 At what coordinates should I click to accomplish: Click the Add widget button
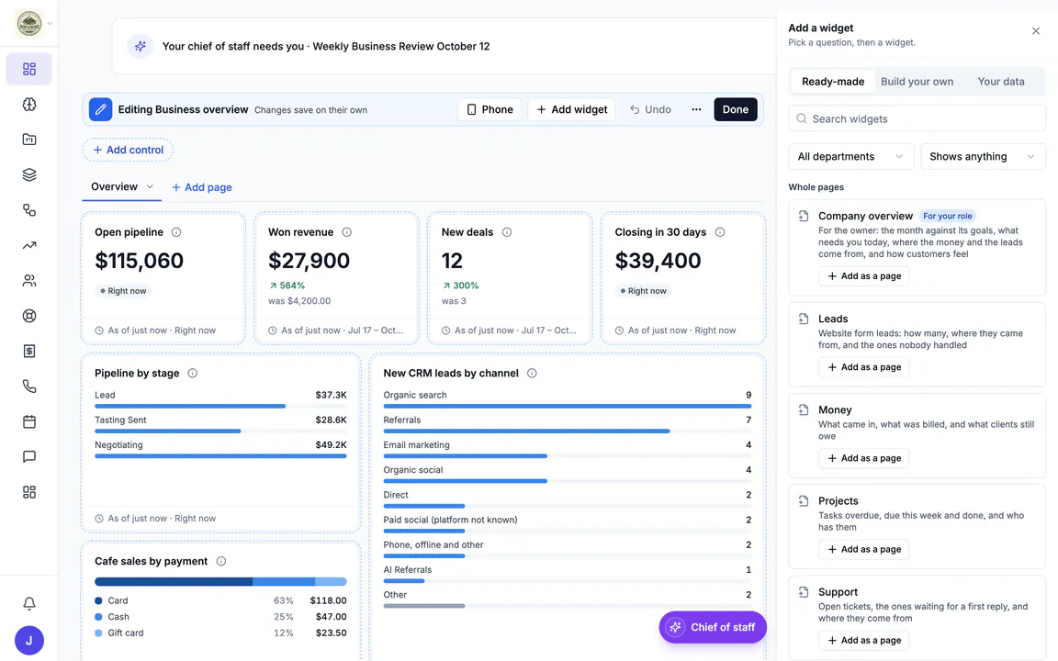(x=571, y=109)
